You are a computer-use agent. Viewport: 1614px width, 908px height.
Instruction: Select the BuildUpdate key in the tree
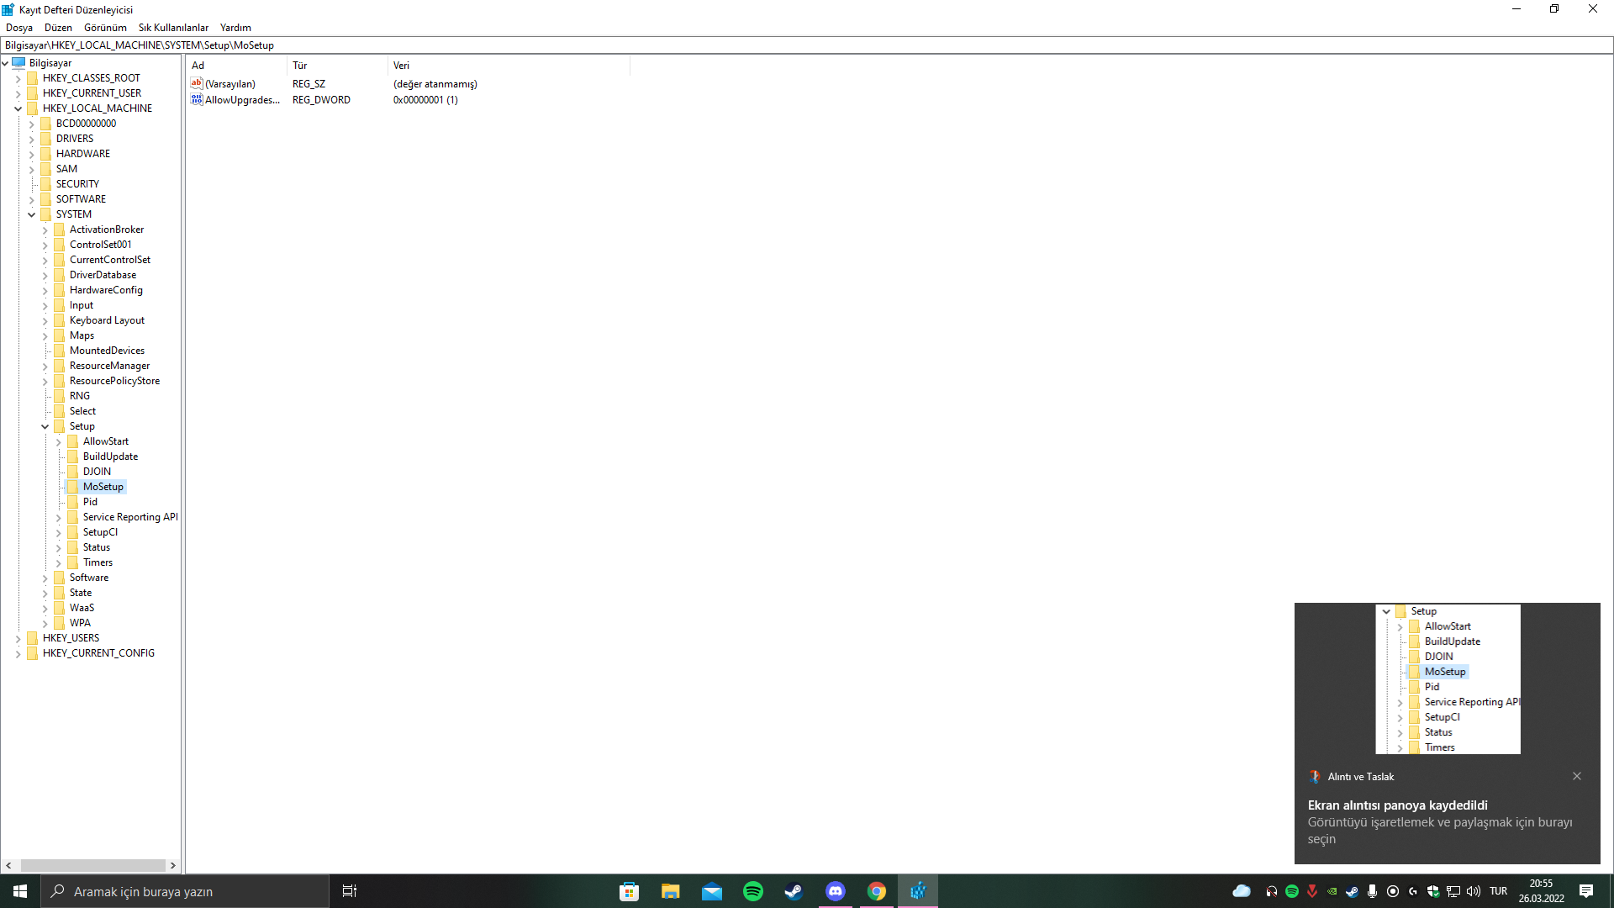tap(110, 457)
